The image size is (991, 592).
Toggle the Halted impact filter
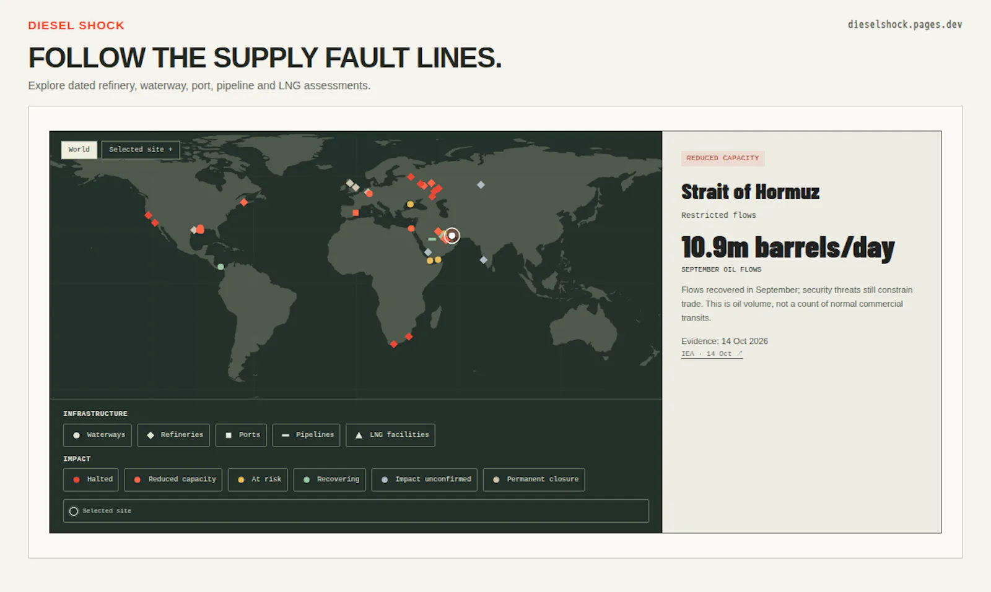coord(91,479)
